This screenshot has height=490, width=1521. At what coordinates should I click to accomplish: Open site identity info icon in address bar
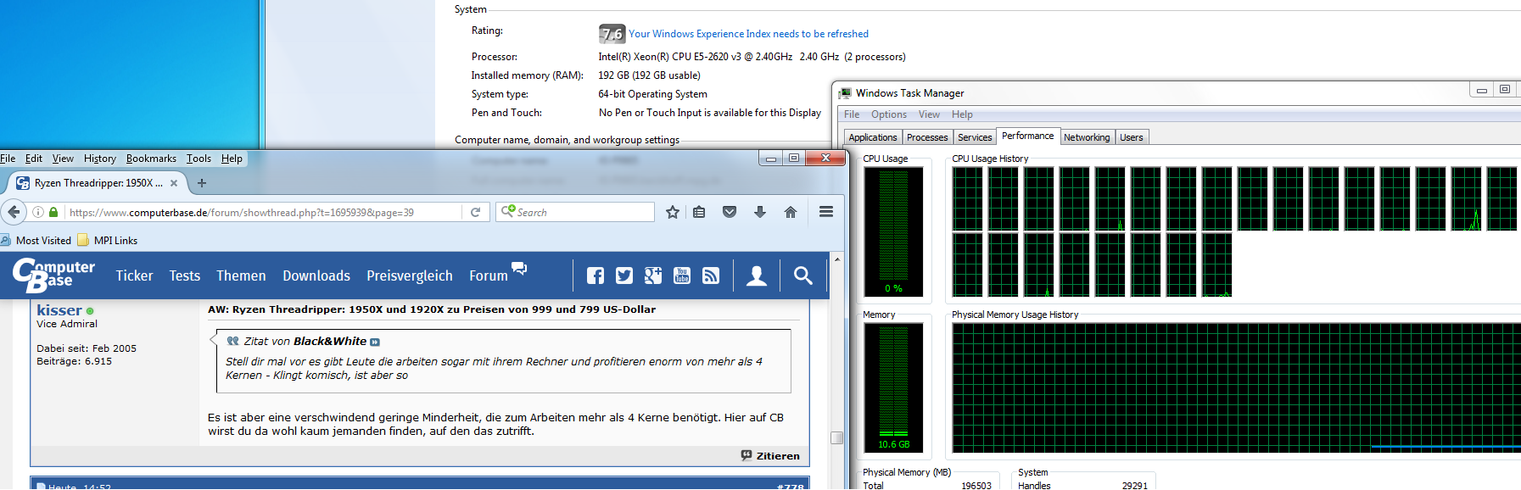[x=38, y=212]
